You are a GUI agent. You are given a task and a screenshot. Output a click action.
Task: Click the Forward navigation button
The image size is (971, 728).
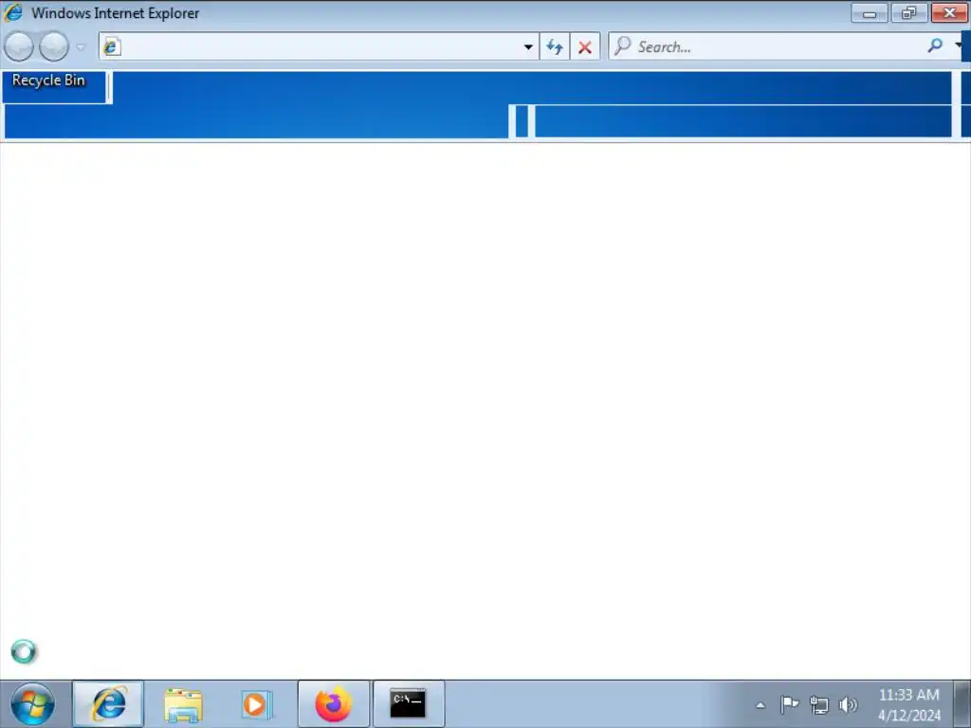coord(54,47)
